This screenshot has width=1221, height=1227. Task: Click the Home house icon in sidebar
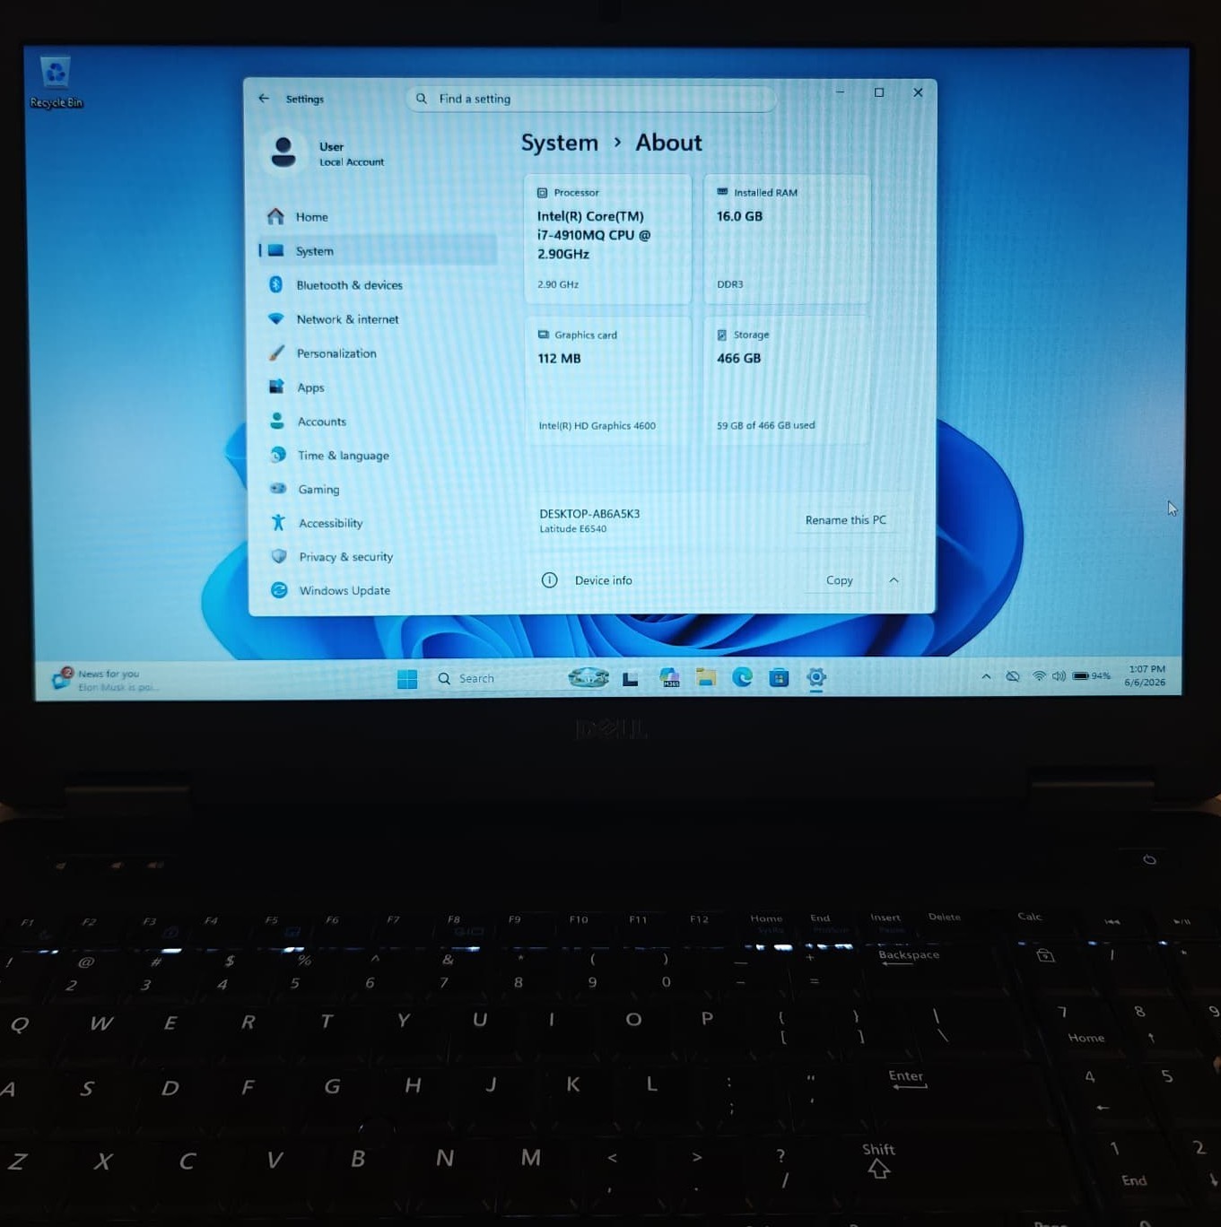pyautogui.click(x=275, y=216)
